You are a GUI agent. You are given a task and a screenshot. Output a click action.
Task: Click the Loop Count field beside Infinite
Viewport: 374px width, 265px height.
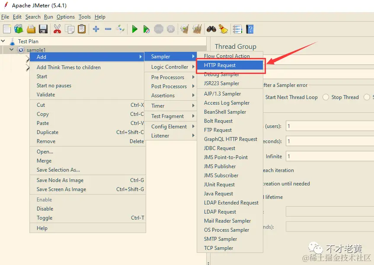pos(330,156)
